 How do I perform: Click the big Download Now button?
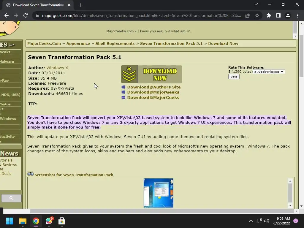point(151,74)
